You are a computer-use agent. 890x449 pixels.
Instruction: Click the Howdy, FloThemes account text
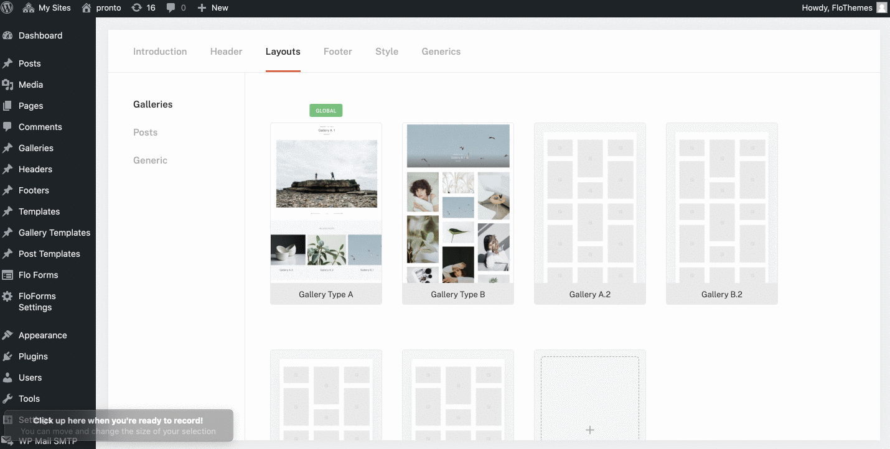[x=837, y=8]
